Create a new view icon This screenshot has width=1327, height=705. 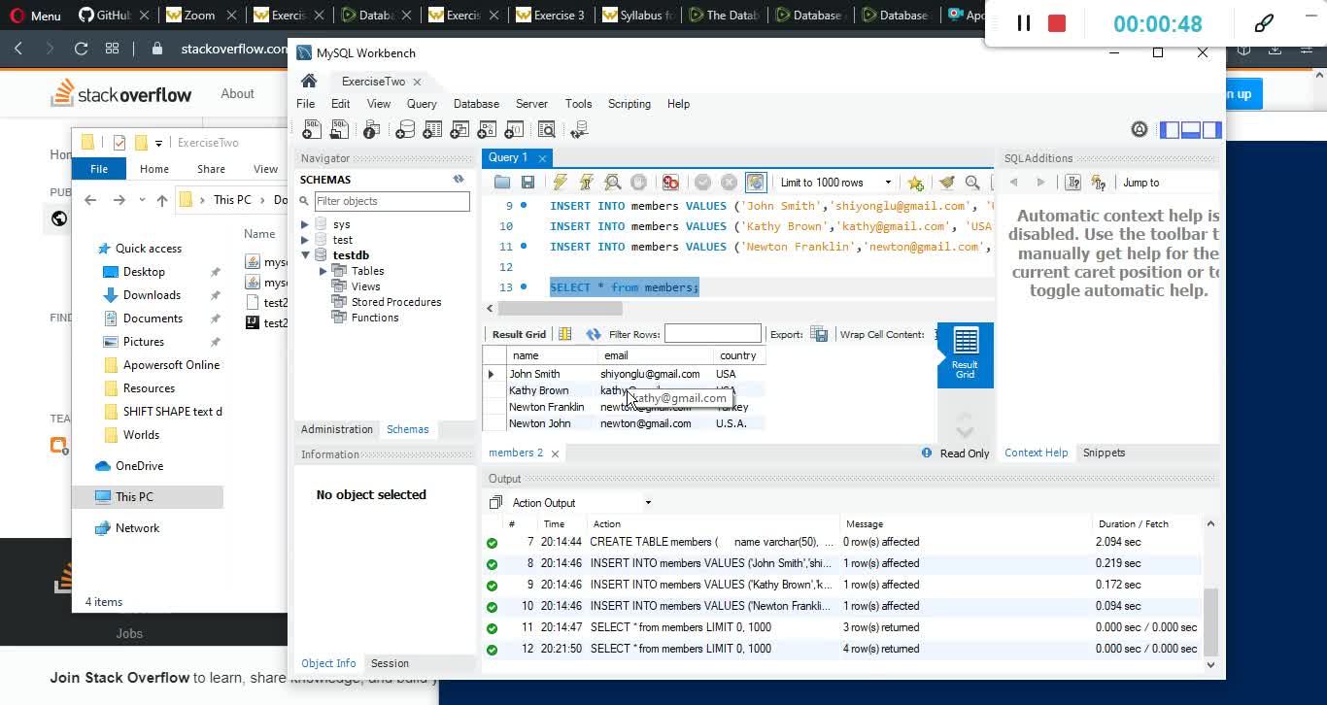click(459, 129)
